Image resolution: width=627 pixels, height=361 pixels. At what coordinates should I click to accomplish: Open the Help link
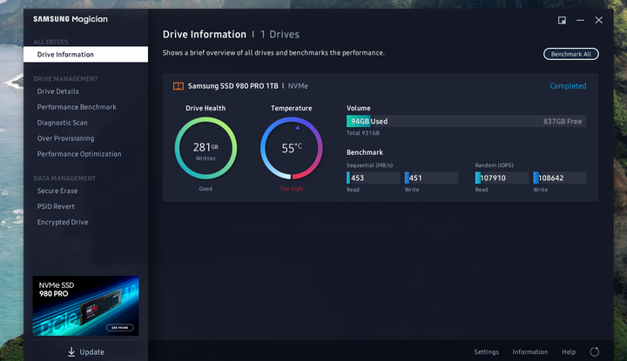[x=569, y=351]
